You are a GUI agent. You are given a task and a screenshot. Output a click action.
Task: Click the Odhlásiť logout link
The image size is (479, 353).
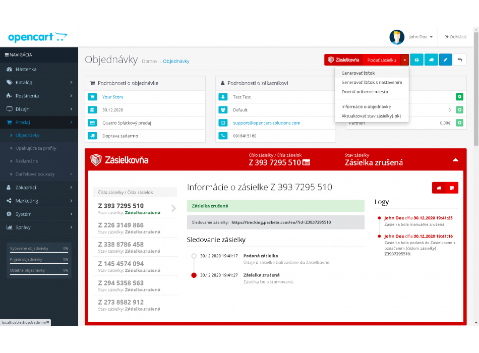point(455,37)
